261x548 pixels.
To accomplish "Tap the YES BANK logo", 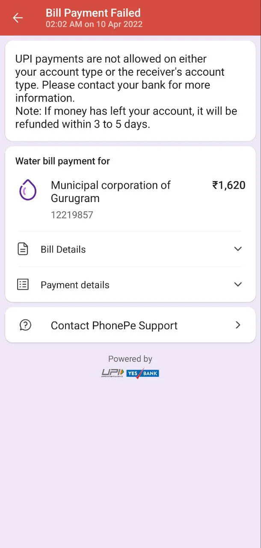I will (143, 373).
